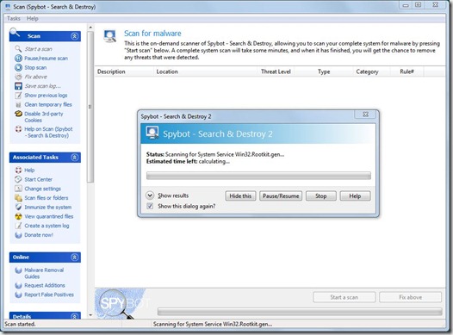This screenshot has height=335, width=453.
Task: Click the Create a system log icon
Action: tap(18, 226)
